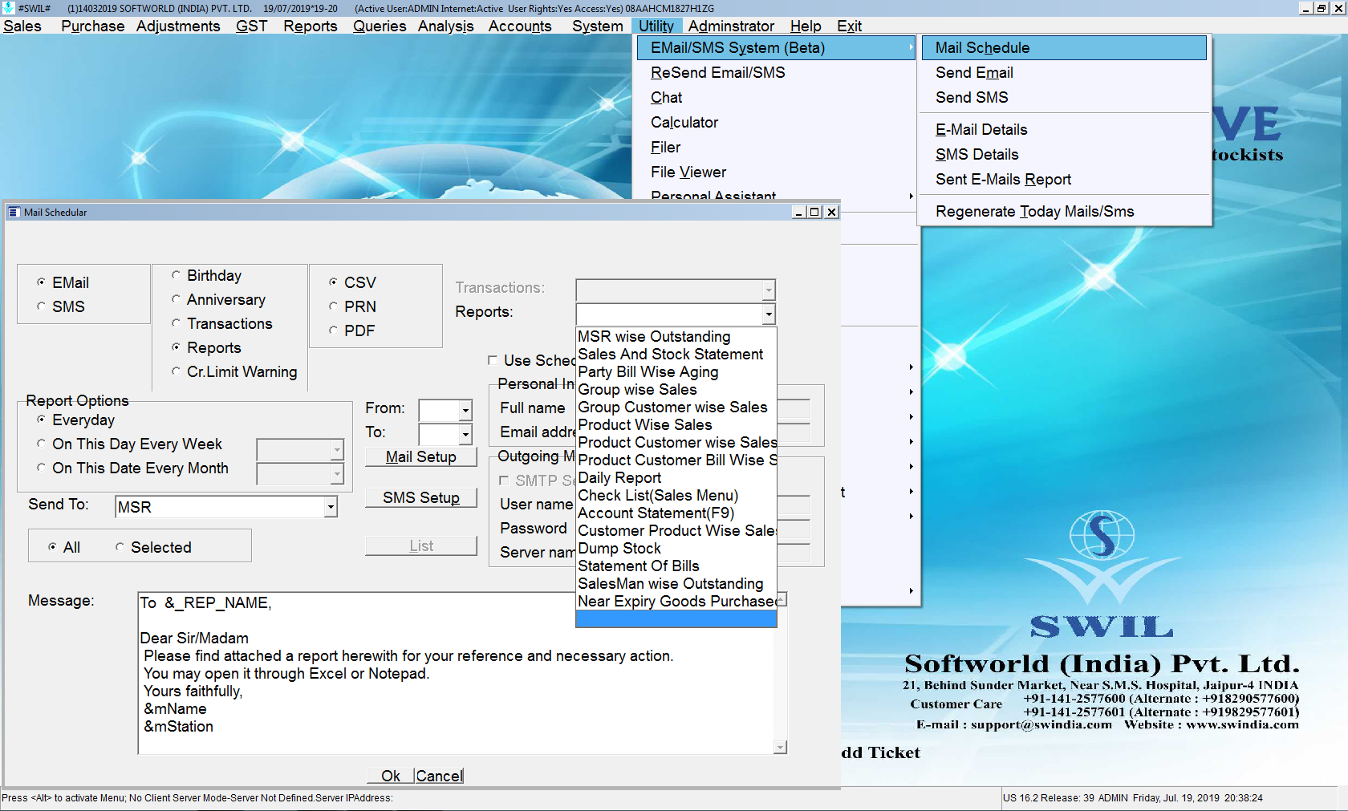Select On This Day Every Week
Image resolution: width=1348 pixels, height=811 pixels.
click(x=41, y=444)
